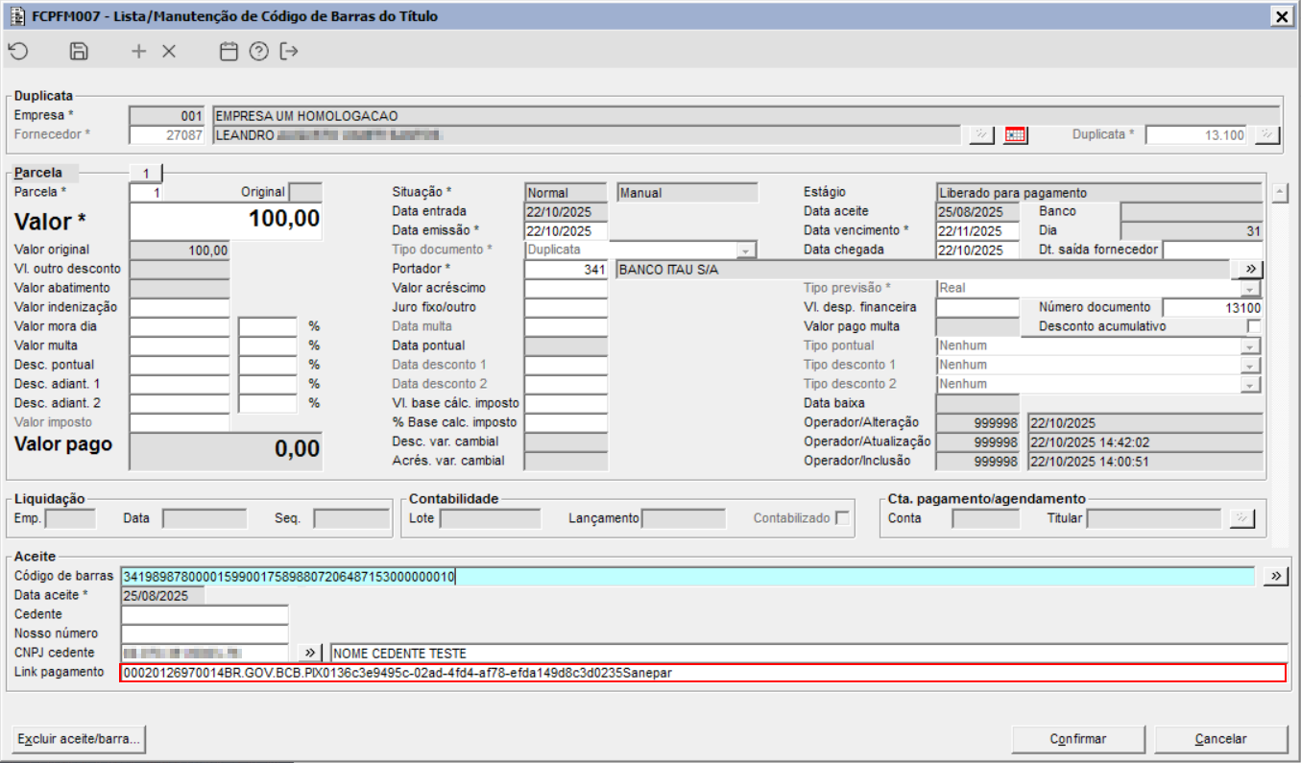Click the Portador code field 341
The image size is (1301, 763).
pyautogui.click(x=566, y=270)
